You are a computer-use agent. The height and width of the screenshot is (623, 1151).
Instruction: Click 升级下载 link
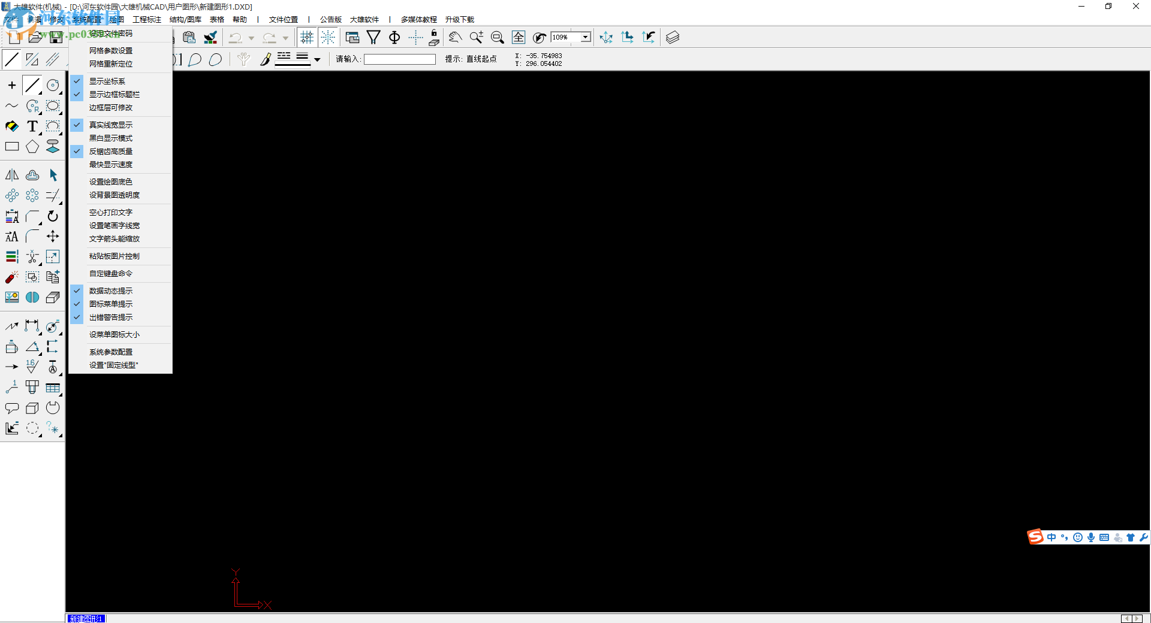pos(460,20)
